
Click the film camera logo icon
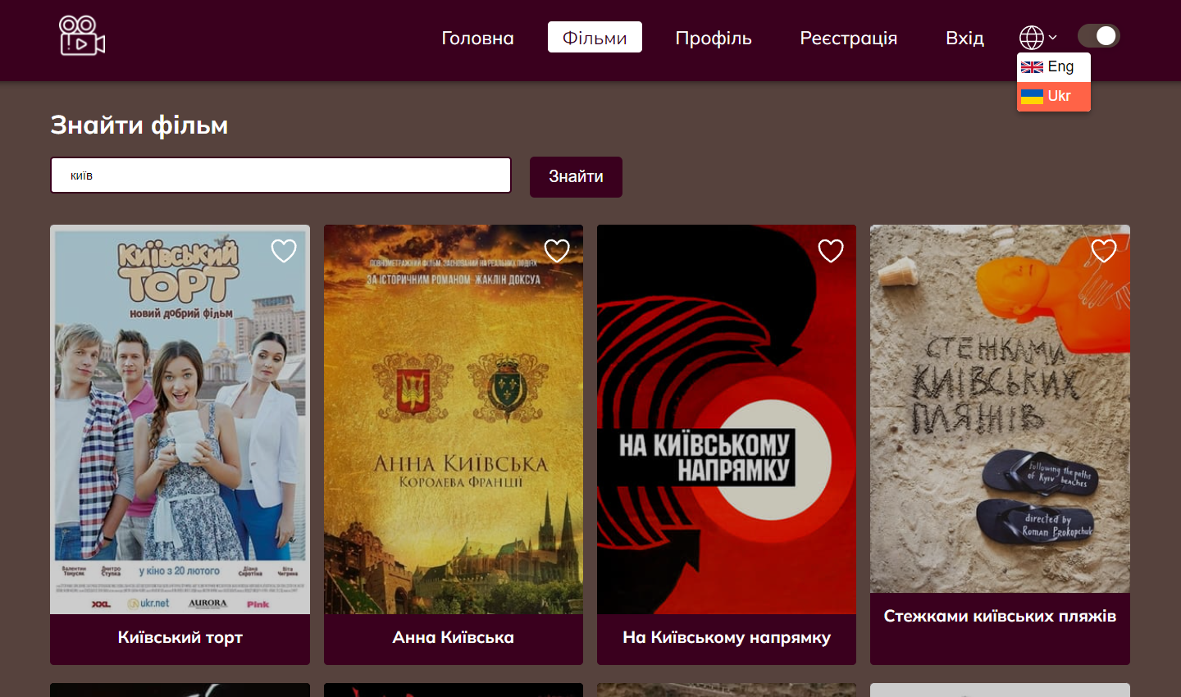(82, 36)
